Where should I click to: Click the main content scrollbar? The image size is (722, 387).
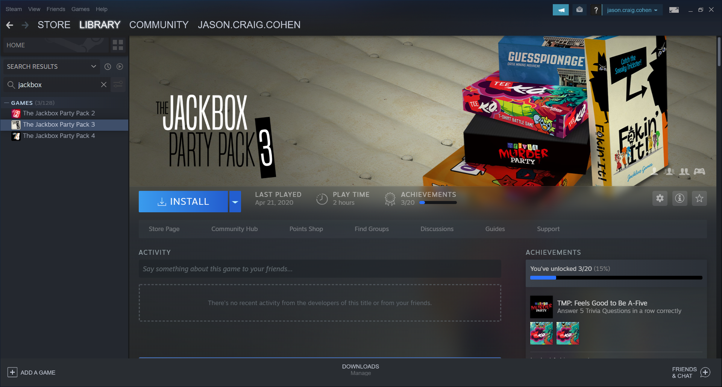pyautogui.click(x=719, y=52)
